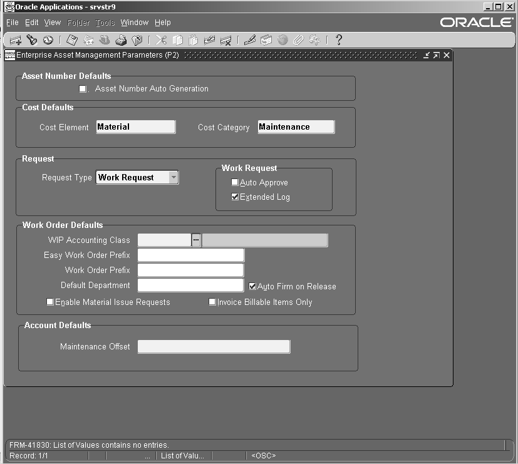Click the Find flashlight toolbar icon
Screen dimensions: 518x464
click(32, 40)
